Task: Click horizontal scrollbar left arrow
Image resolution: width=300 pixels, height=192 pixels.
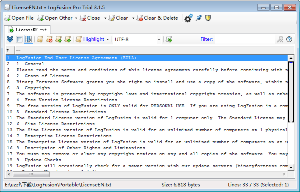Action: [x=9, y=174]
